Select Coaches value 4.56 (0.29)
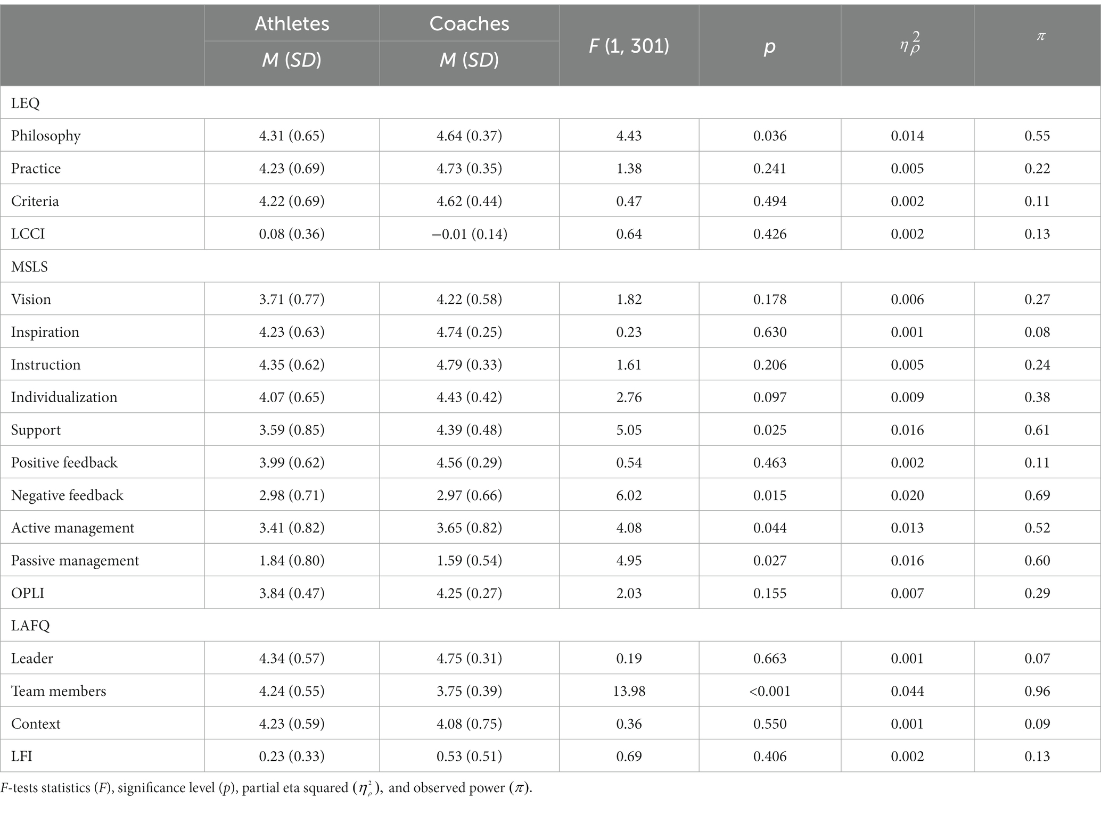This screenshot has height=823, width=1101. (469, 462)
